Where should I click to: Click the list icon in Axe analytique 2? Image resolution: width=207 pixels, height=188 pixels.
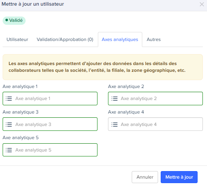(114, 99)
